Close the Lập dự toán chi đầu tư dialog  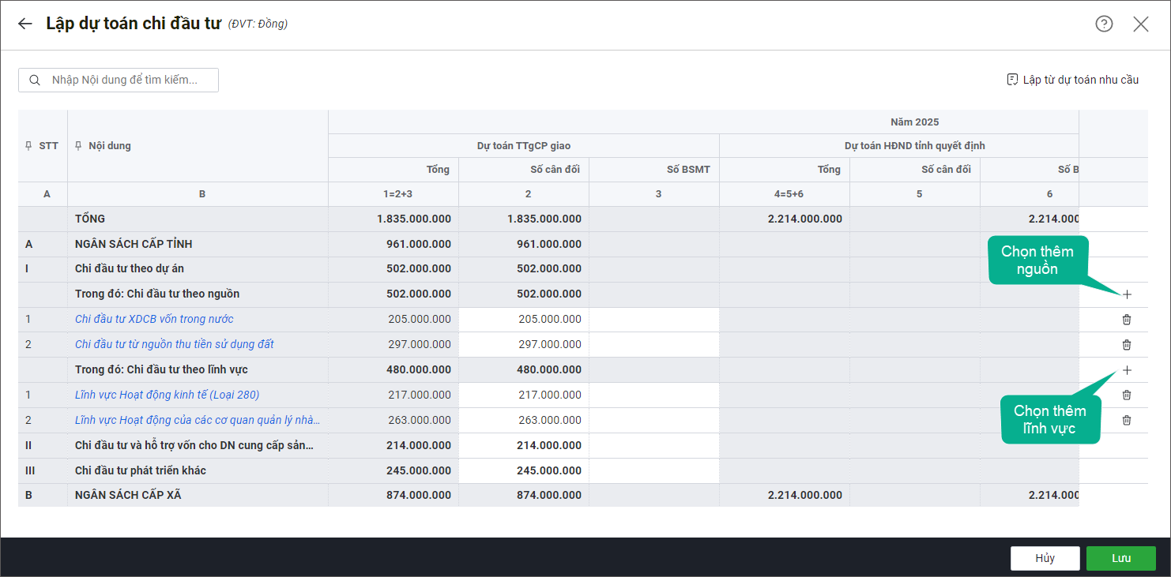(1140, 24)
